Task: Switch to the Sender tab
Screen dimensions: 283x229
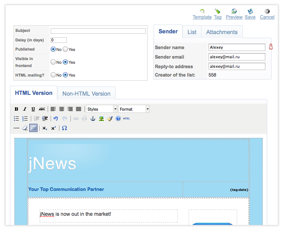Action: point(168,32)
